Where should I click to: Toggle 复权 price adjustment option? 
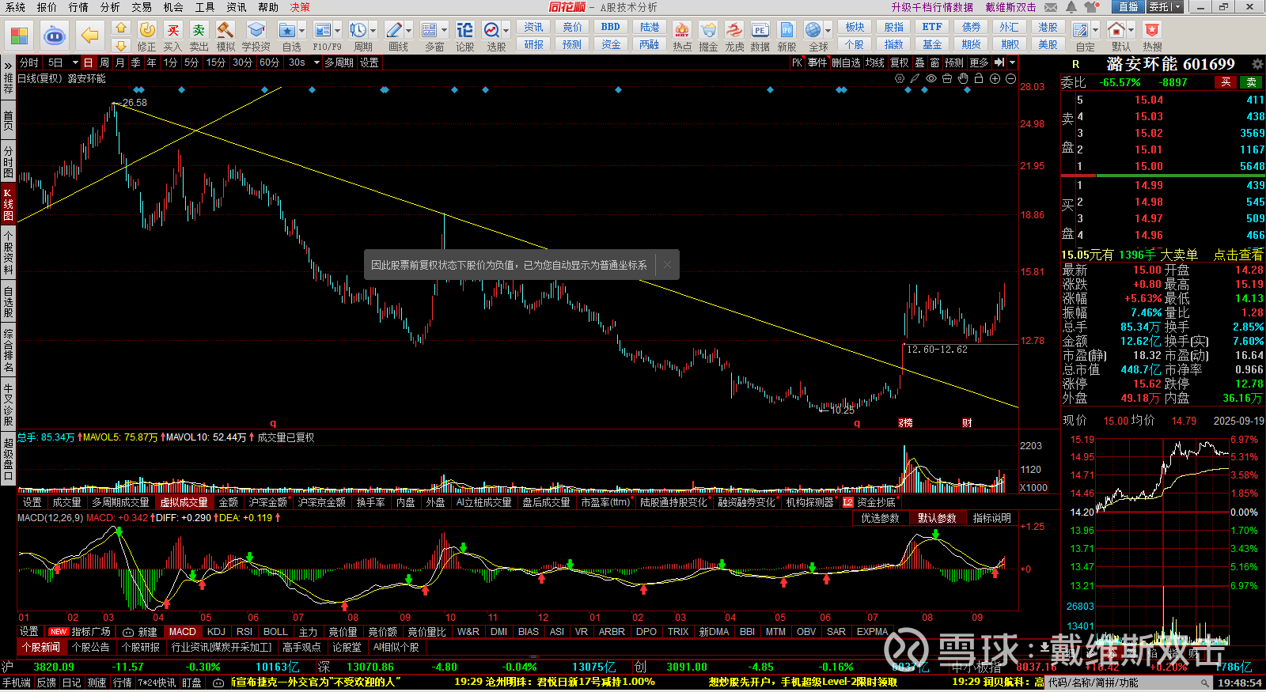(x=899, y=62)
